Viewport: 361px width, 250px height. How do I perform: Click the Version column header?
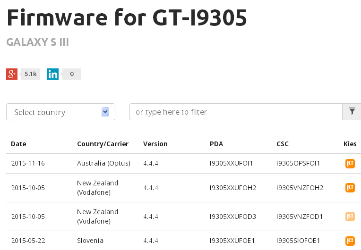(x=155, y=144)
